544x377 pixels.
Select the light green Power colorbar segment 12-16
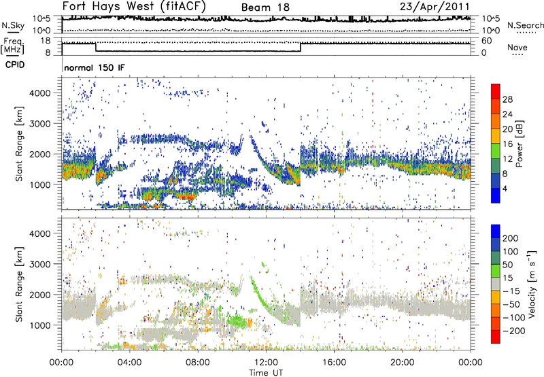496,150
